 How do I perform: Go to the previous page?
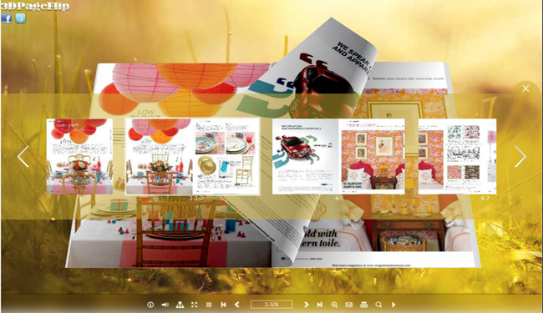(x=237, y=305)
